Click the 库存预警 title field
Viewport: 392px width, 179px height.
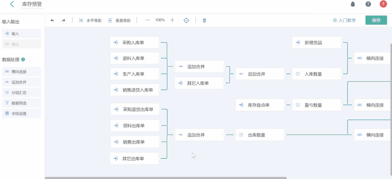coord(32,4)
